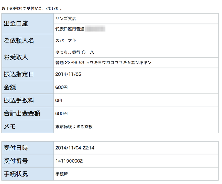Click account number 2289553 row
The height and width of the screenshot is (184, 222).
point(103,62)
